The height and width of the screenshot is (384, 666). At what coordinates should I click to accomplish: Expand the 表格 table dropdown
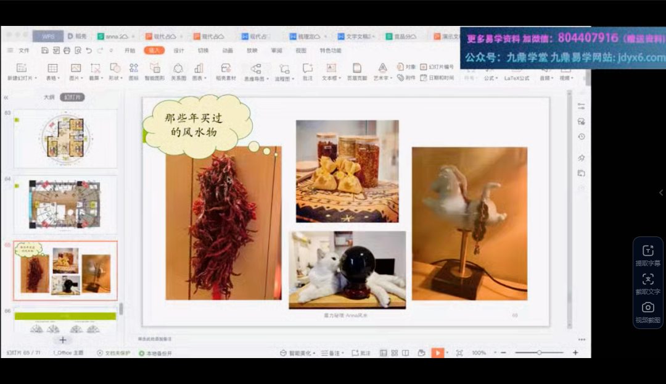tap(54, 79)
